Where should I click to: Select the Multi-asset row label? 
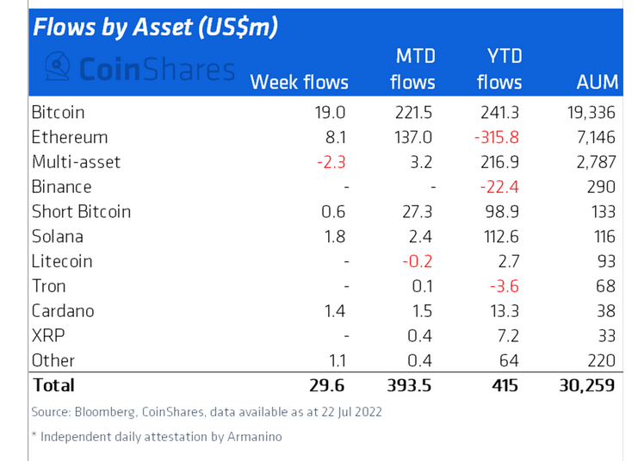[x=76, y=162]
